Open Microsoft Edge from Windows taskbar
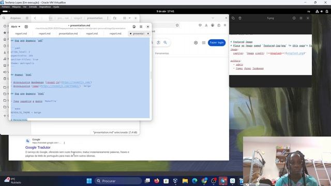 (x=194, y=181)
